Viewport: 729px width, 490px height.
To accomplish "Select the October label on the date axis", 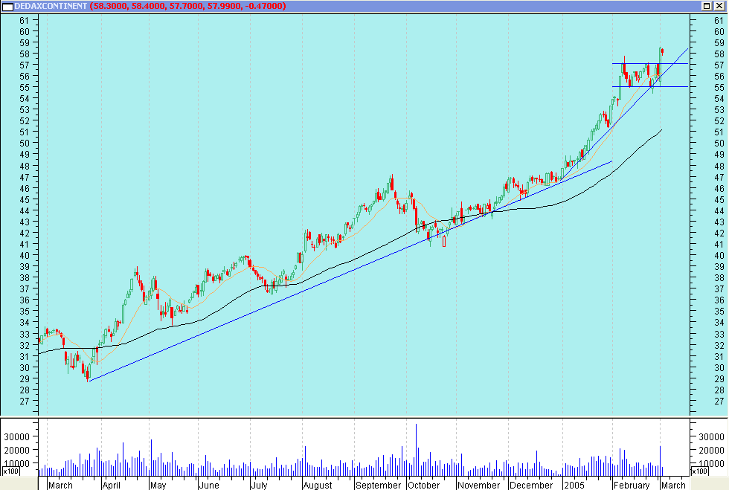I will point(423,485).
